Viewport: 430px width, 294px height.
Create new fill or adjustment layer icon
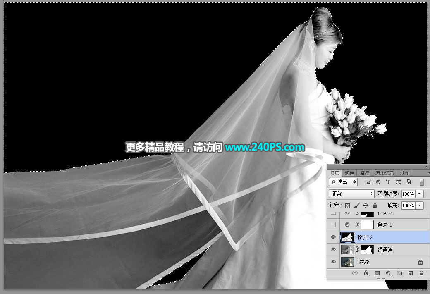point(389,273)
